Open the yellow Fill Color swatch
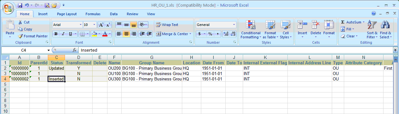 [94, 34]
